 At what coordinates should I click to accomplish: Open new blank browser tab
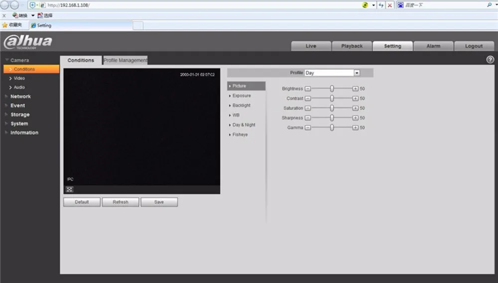pyautogui.click(x=138, y=25)
